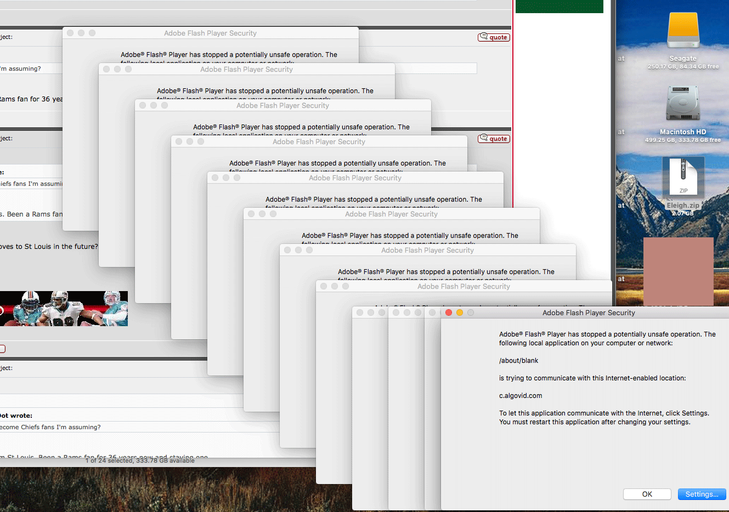Click the 'ecome Chiefs fans I'm assuming?' quoted text
This screenshot has height=512, width=729.
50,427
